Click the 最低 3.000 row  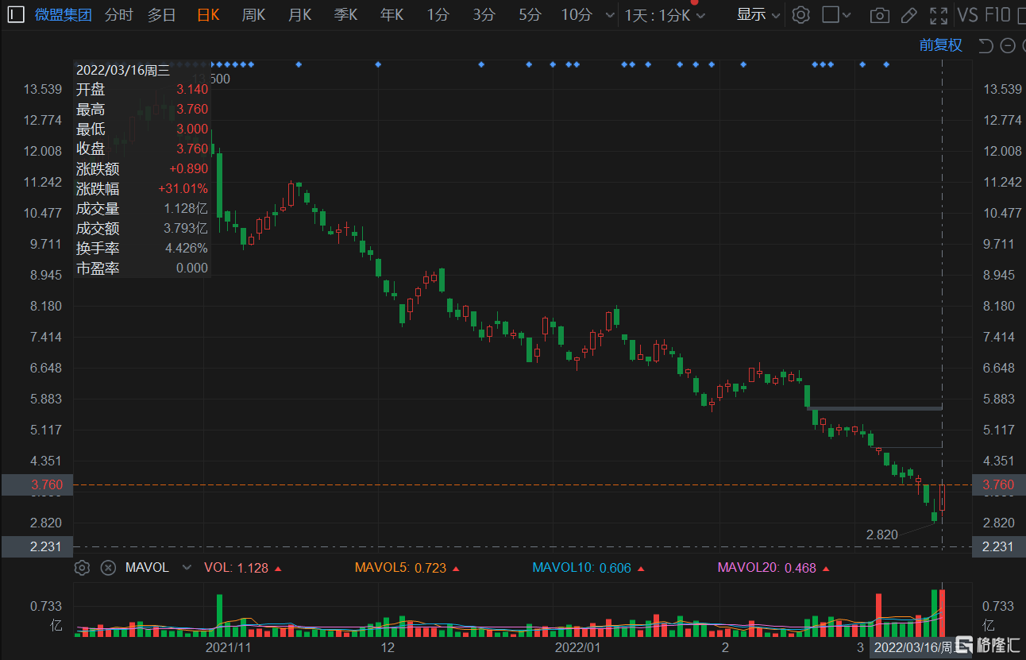click(142, 129)
